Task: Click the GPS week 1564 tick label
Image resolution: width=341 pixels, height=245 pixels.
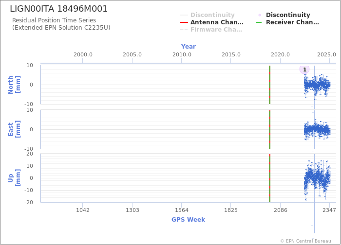Action: (182, 210)
